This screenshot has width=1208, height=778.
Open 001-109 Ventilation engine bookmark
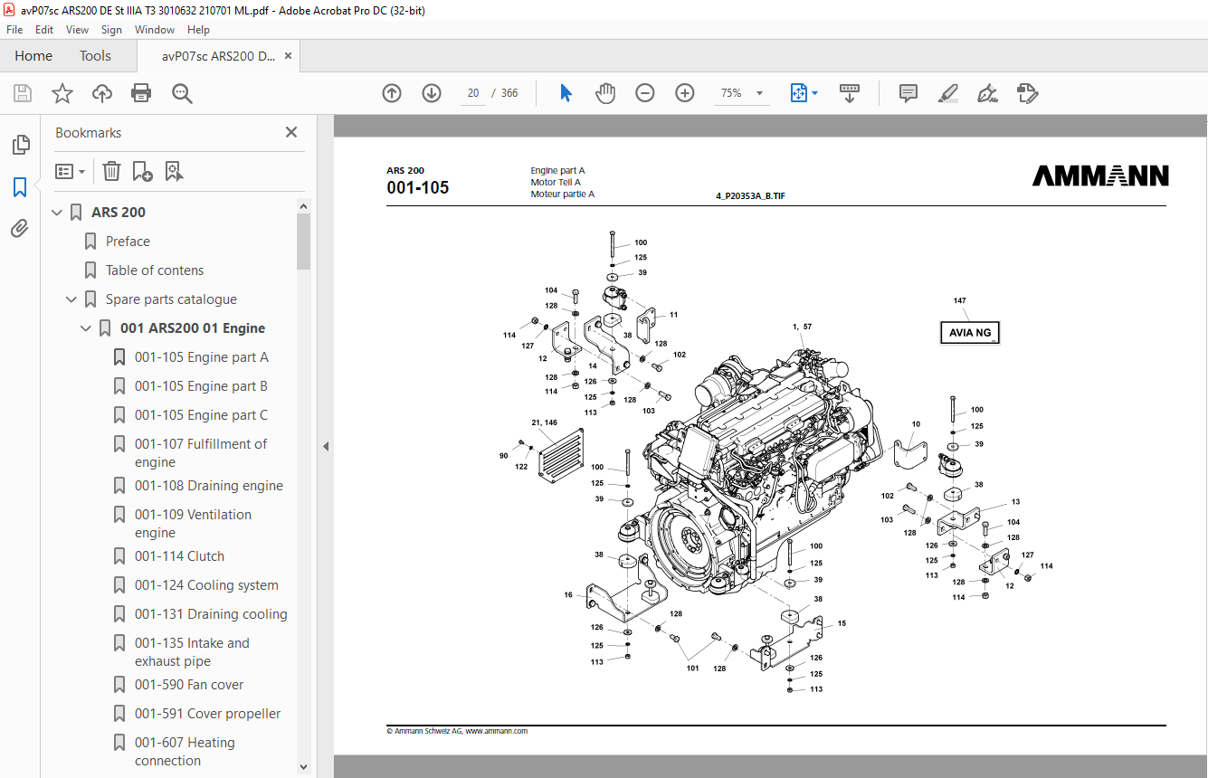(x=194, y=524)
